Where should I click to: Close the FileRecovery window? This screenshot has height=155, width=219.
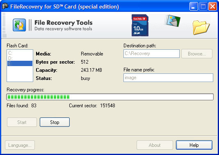pos(212,7)
